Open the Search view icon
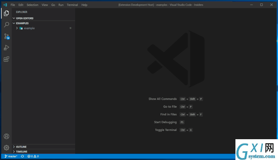278x160 pixels. coord(7,25)
